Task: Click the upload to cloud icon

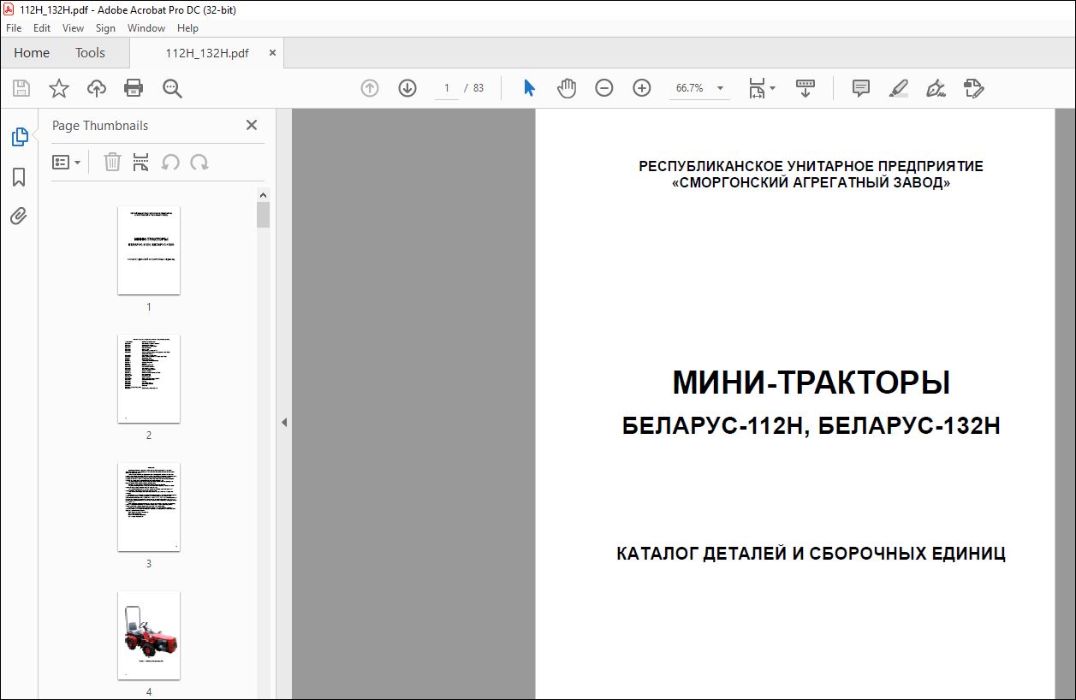Action: pyautogui.click(x=97, y=88)
